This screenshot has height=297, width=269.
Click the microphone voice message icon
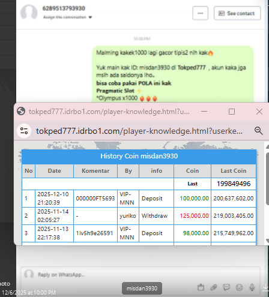coord(252,287)
